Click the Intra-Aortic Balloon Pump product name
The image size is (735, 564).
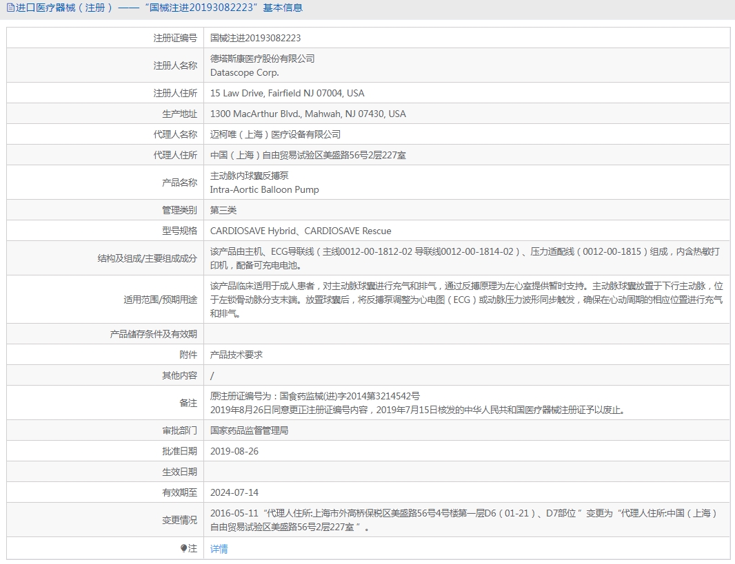click(264, 189)
